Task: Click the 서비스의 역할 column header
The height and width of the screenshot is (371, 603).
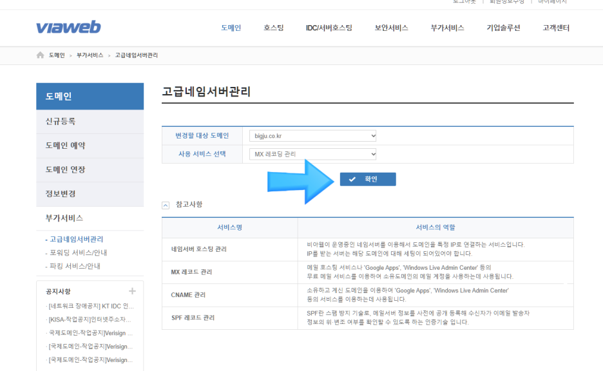Action: tap(436, 227)
